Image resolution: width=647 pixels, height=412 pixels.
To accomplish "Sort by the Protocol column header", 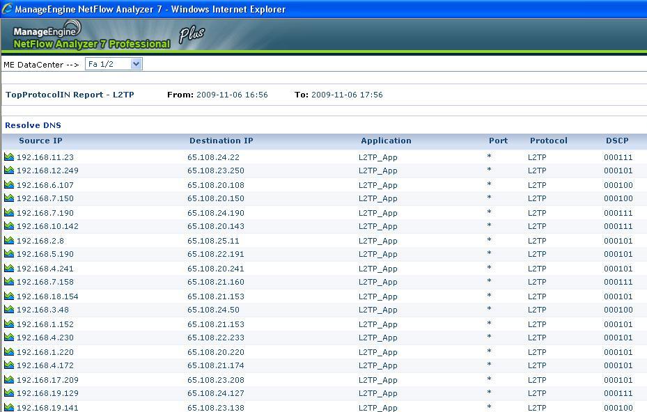I will click(548, 141).
